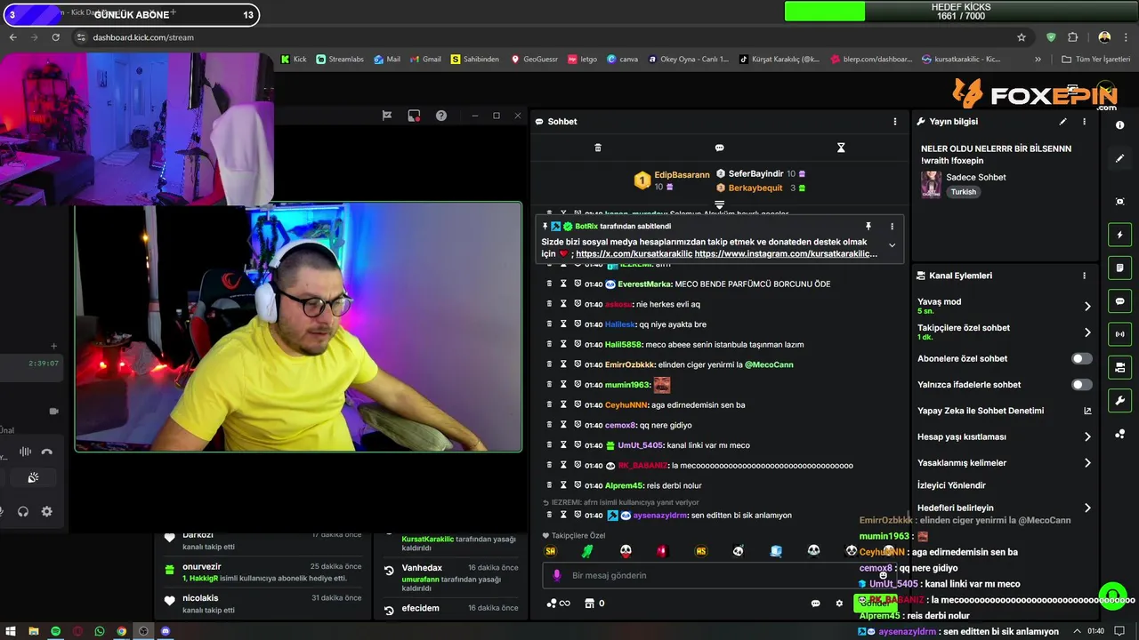
Task: Select the speech bubble chat tab
Action: [x=719, y=148]
